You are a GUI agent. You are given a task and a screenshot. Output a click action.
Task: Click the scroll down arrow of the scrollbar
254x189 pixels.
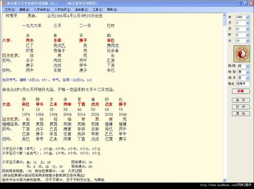224,180
